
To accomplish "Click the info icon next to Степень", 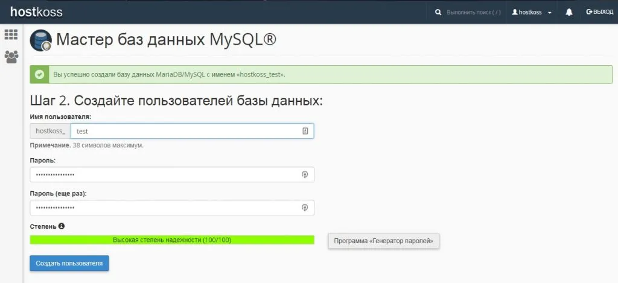I will (61, 226).
